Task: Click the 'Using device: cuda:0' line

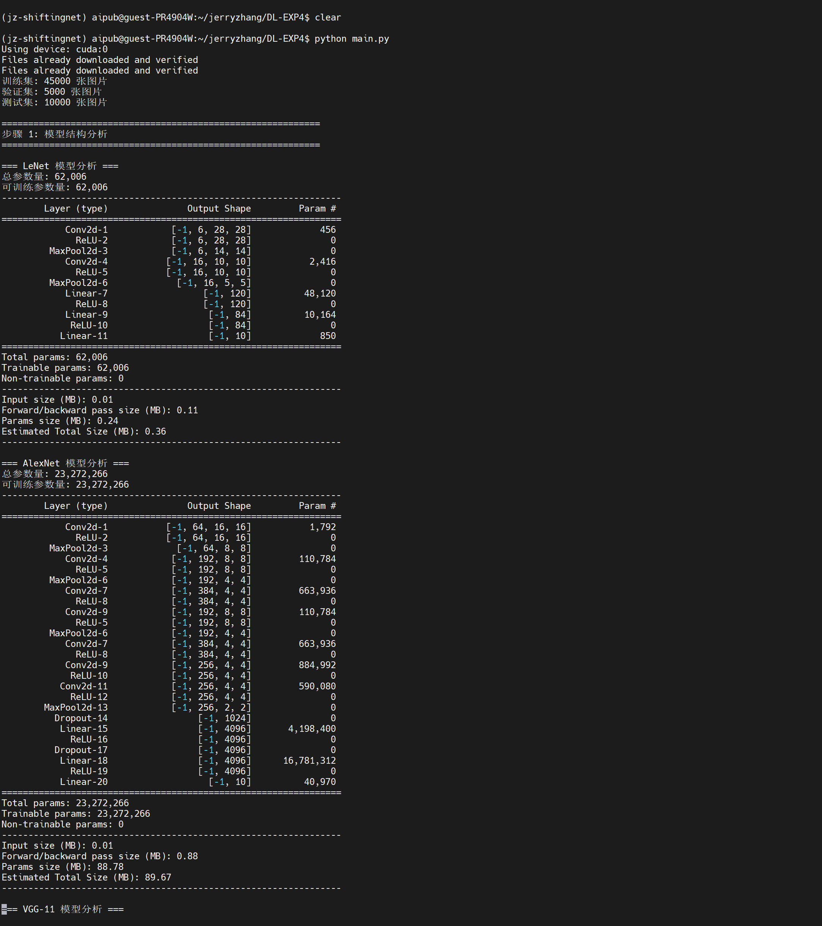Action: pyautogui.click(x=54, y=49)
